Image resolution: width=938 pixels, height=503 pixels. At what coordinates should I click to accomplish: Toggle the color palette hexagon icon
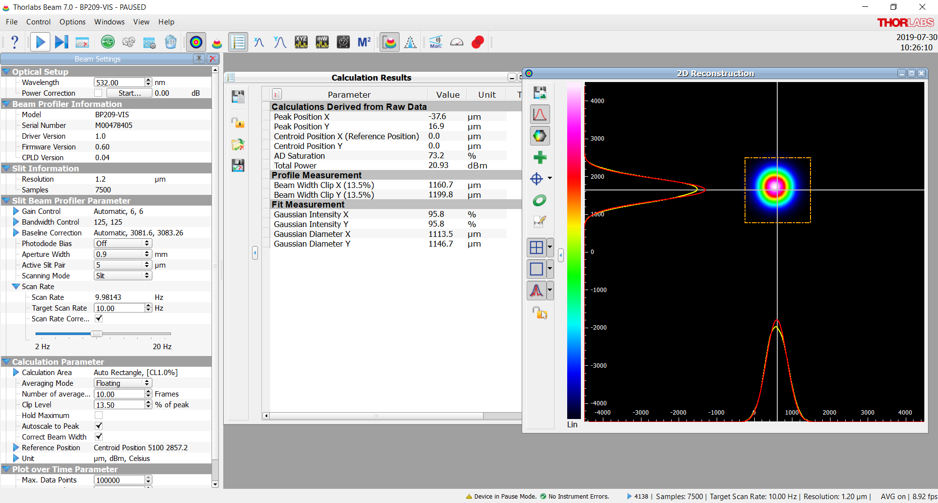(540, 136)
